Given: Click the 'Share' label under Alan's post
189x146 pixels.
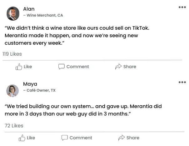Looking at the screenshot, I should (130, 67).
